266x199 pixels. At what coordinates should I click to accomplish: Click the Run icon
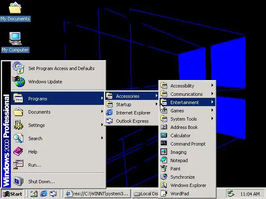pos(18,165)
